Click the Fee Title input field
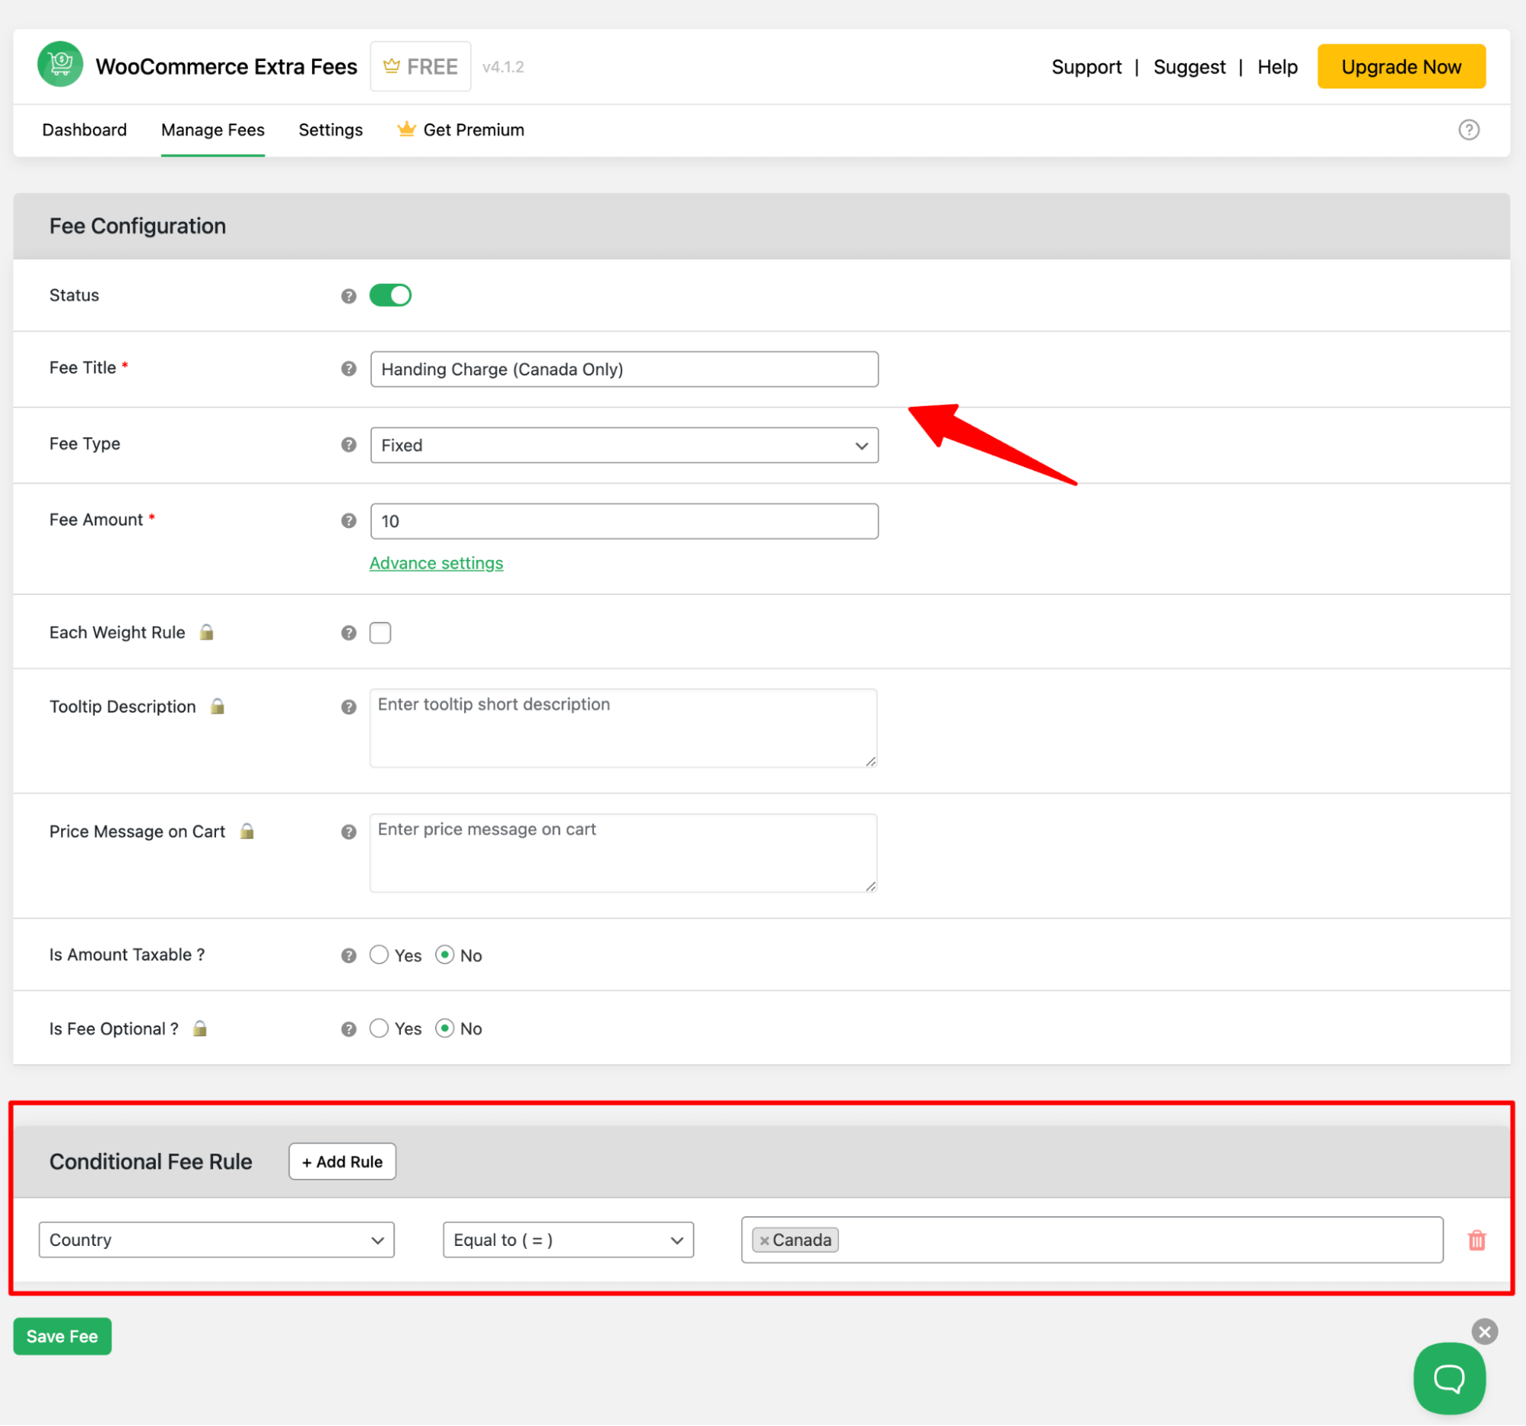 (624, 369)
